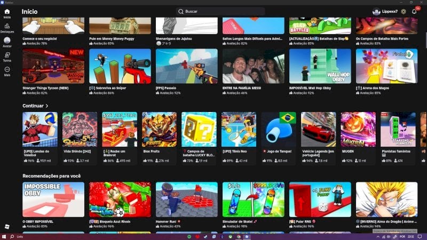The image size is (427, 240).
Task: Click the Lippexx7 profile avatar
Action: 376,11
